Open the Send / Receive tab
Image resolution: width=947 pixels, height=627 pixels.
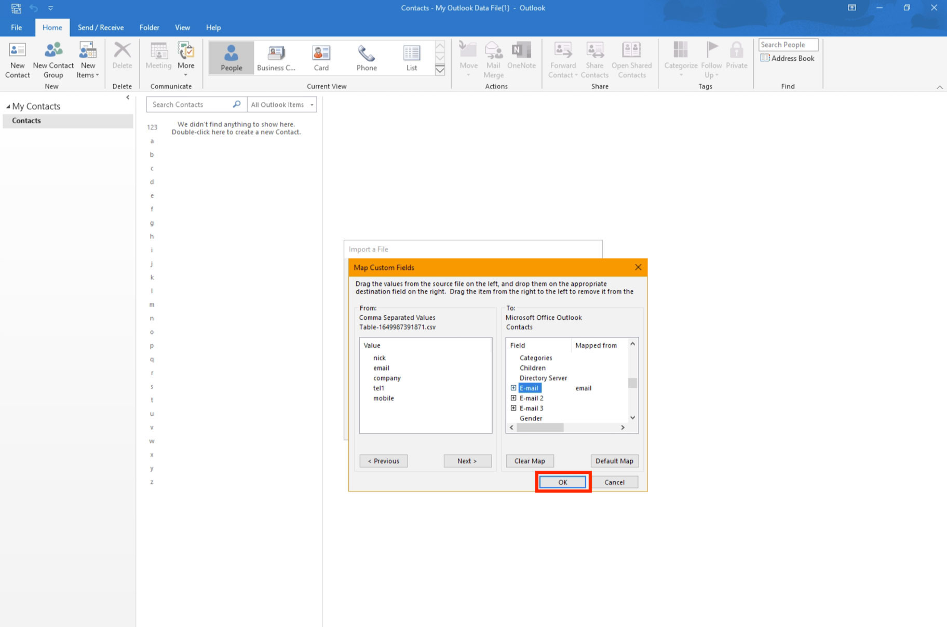pyautogui.click(x=101, y=28)
